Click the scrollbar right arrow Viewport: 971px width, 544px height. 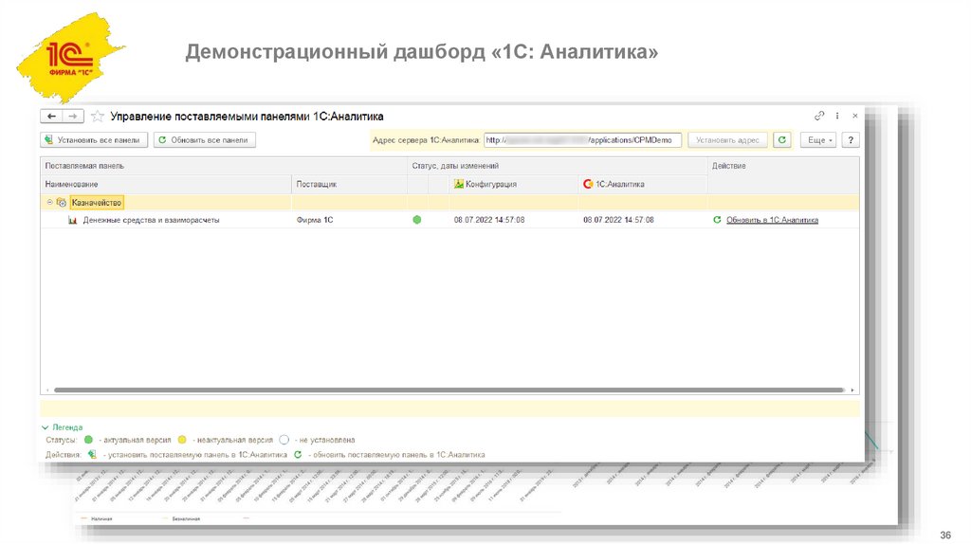(x=852, y=390)
